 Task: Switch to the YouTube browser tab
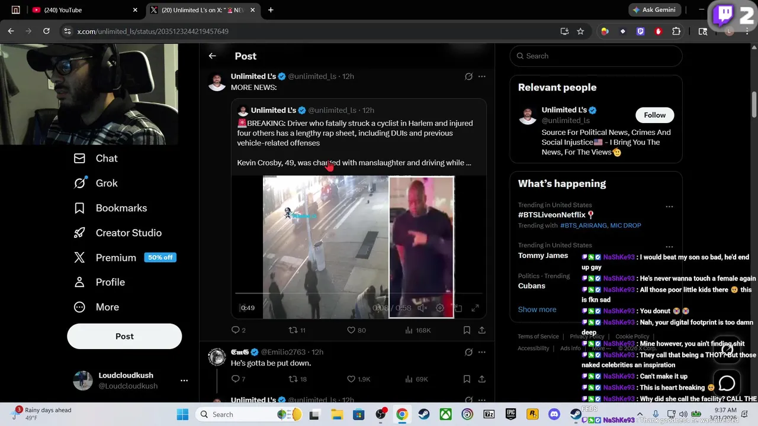click(x=83, y=10)
